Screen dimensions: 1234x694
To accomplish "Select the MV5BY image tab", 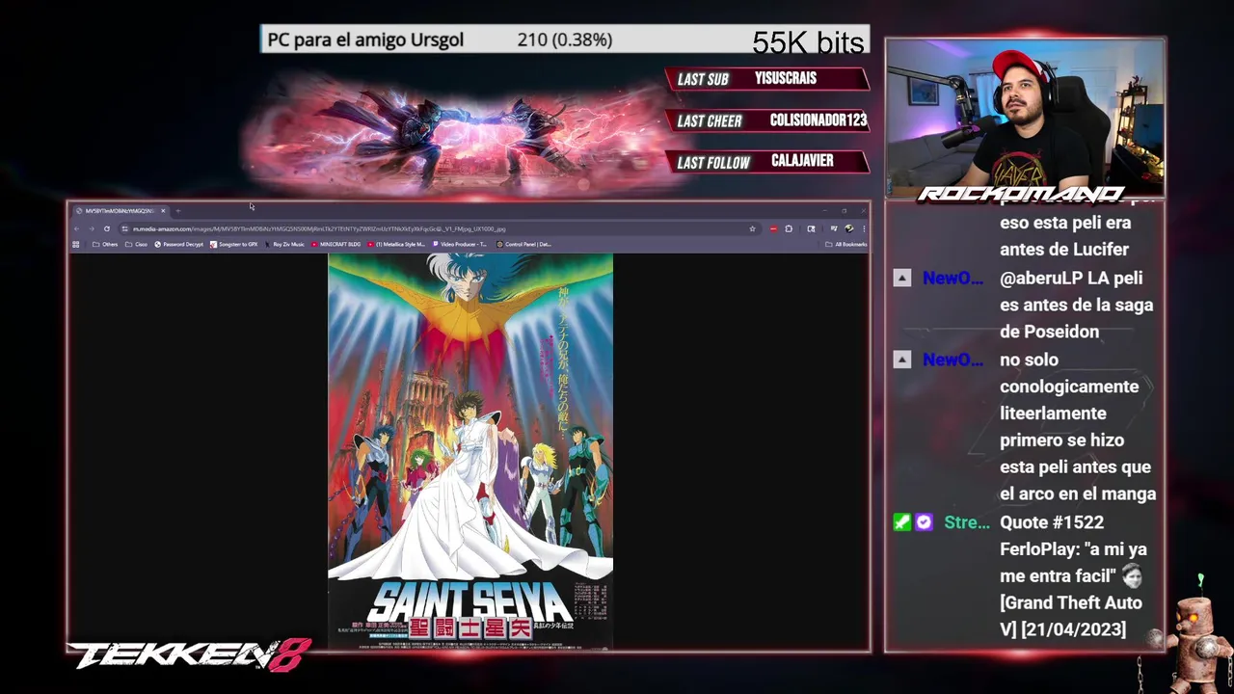I will (120, 210).
